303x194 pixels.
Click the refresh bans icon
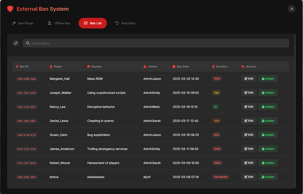coord(16,43)
